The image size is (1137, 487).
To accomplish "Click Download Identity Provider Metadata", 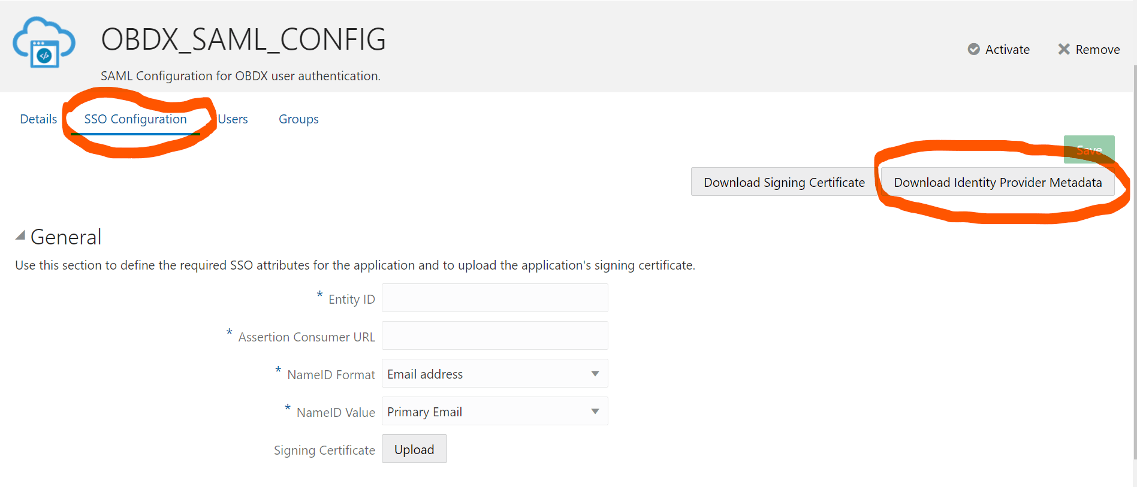I will pyautogui.click(x=997, y=183).
